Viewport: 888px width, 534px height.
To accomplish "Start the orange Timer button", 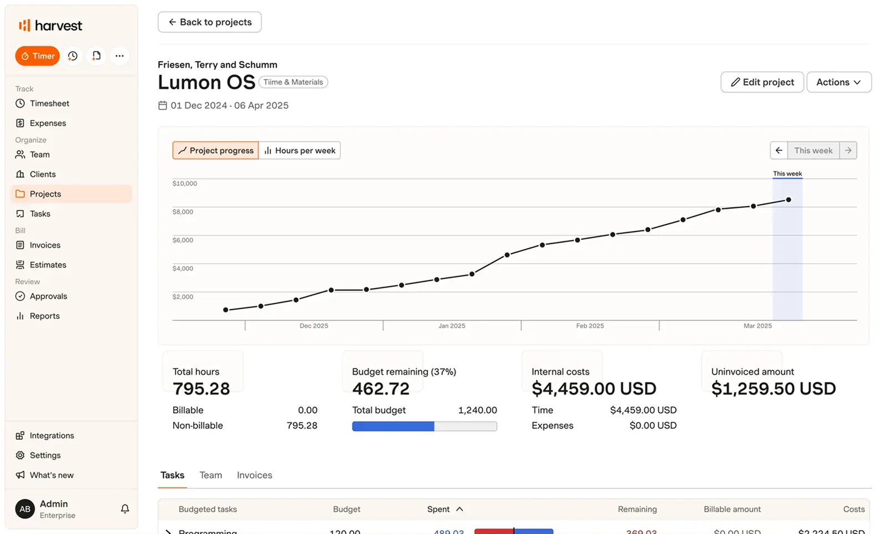I will pos(37,56).
